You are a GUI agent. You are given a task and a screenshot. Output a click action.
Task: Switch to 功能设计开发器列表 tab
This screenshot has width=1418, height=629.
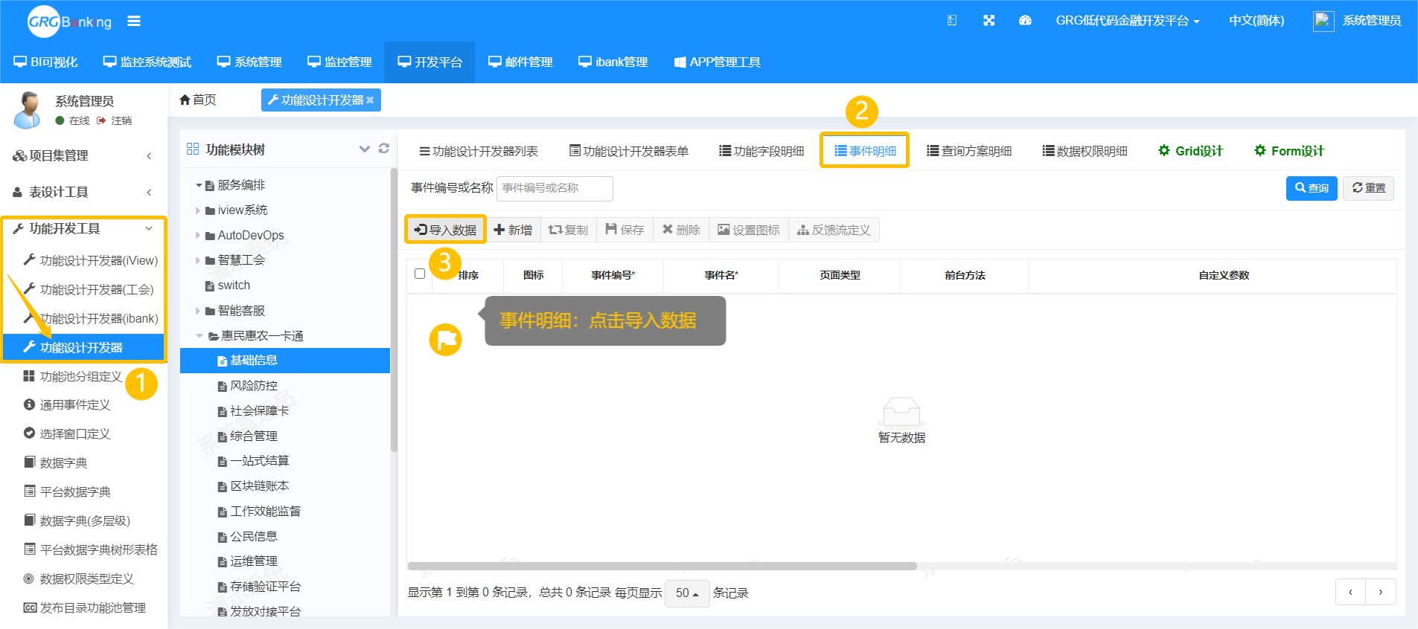[x=478, y=151]
